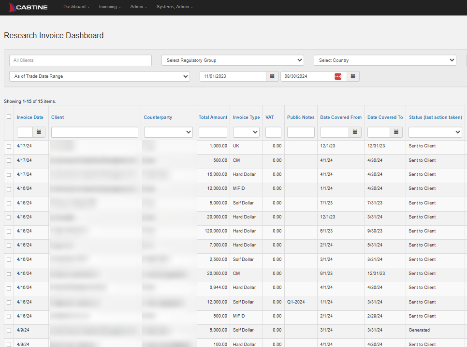Check the Generated status row checkbox
This screenshot has height=347, width=467.
point(9,331)
